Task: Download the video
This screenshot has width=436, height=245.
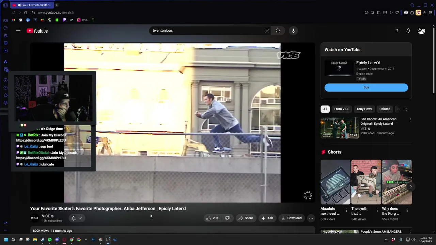Action: tap(291, 218)
